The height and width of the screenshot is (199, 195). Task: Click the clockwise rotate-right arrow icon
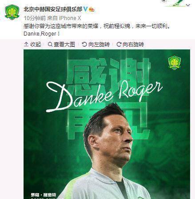tap(119, 44)
